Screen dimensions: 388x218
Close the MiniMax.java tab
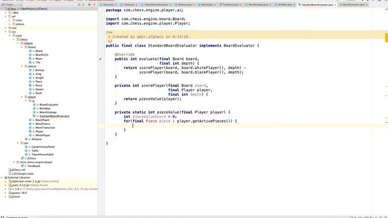[294, 5]
